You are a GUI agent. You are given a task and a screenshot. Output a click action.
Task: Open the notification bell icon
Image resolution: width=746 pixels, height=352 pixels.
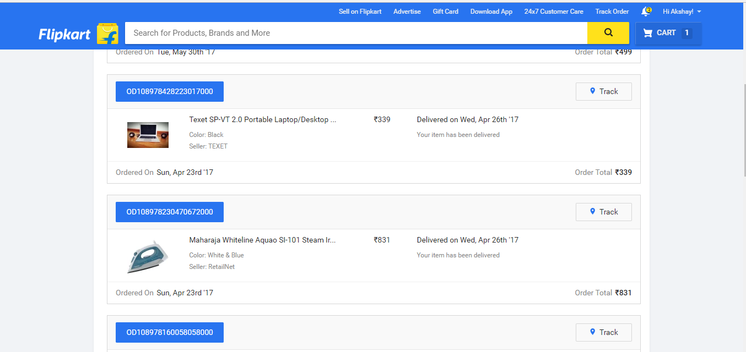click(x=646, y=12)
